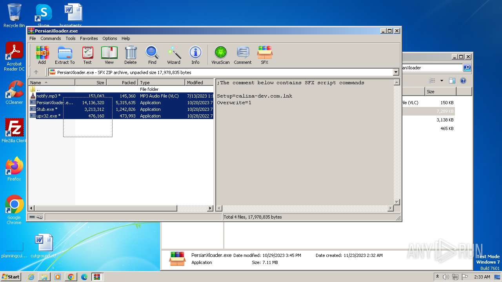Open the Wizard tool

tap(174, 55)
